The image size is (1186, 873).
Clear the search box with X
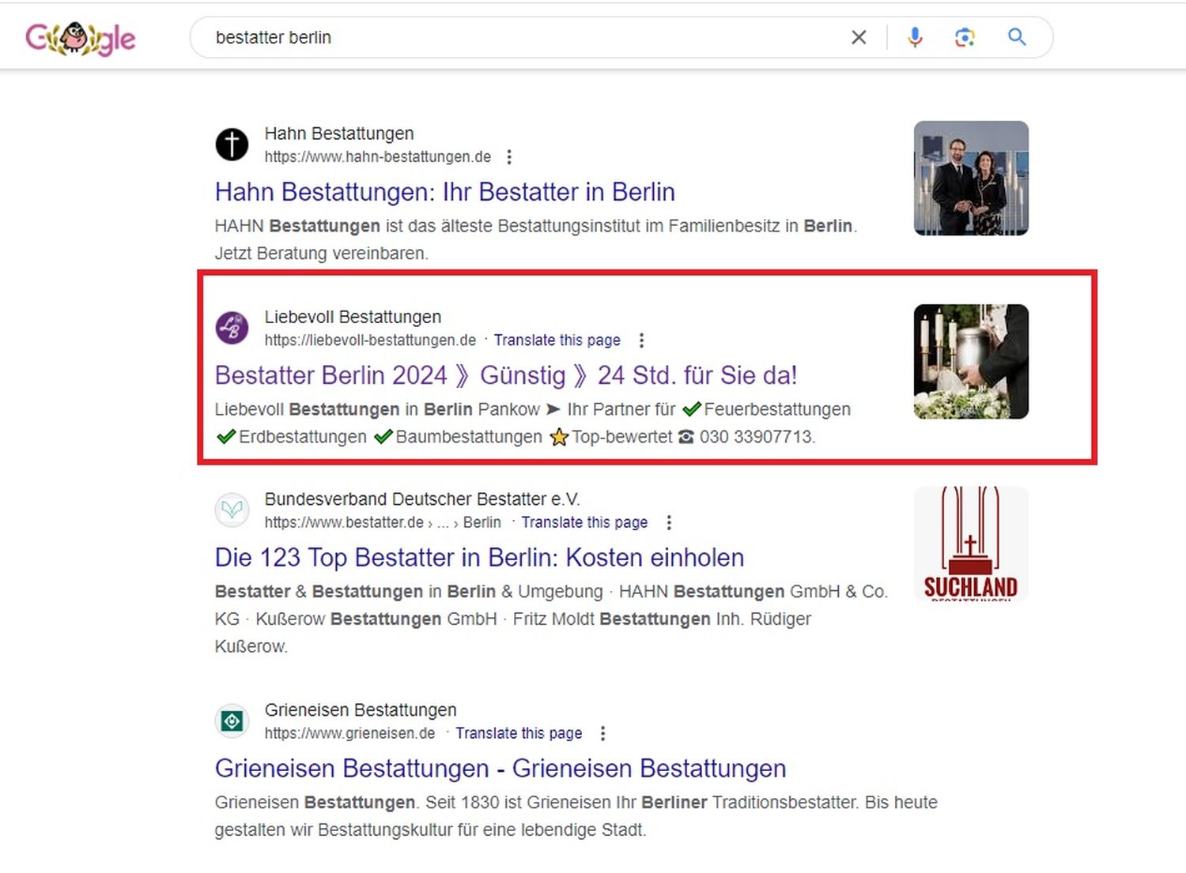[859, 37]
